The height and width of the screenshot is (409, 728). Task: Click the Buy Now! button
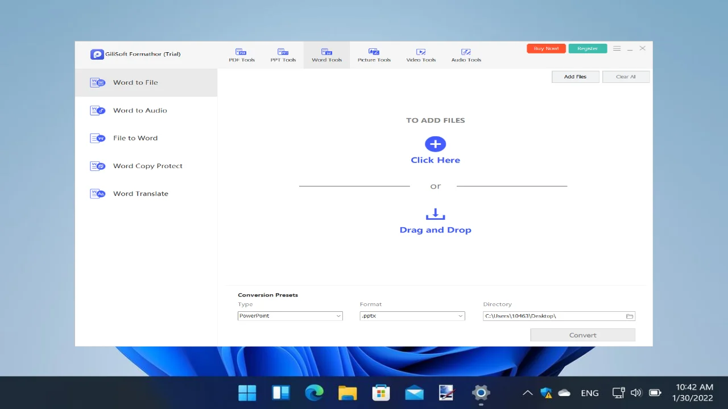click(546, 49)
